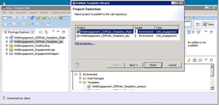The width and height of the screenshot is (219, 112).
Task: Collapse the Templates folder node
Action: pos(80,82)
